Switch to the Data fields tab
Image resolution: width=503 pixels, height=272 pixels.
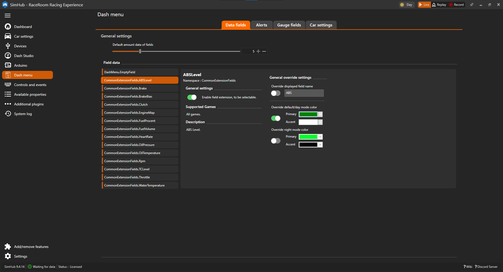[236, 25]
